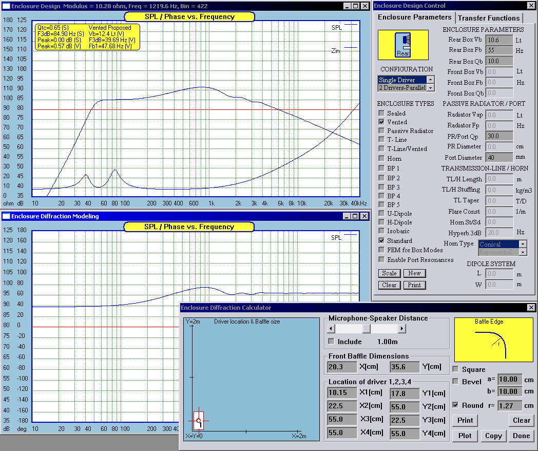This screenshot has height=451, width=538.
Task: Select the Enclosure Parameters tab
Action: (x=414, y=17)
